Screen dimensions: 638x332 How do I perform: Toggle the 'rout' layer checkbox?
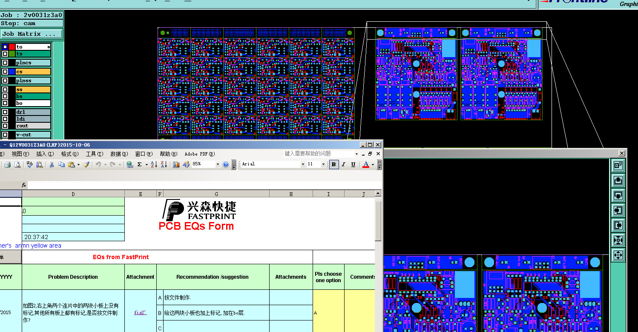click(x=5, y=126)
